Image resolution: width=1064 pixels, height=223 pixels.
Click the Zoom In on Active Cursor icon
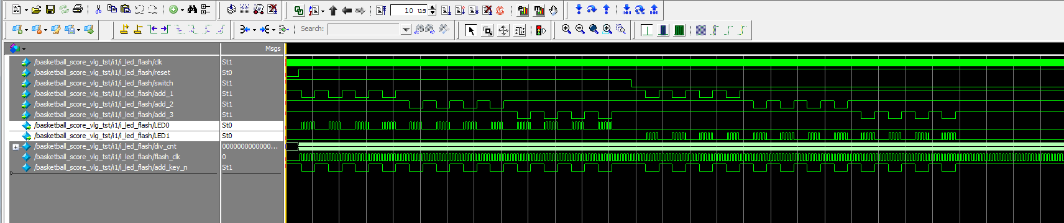tap(607, 29)
